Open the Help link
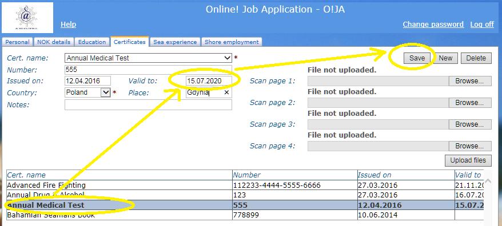 68,25
